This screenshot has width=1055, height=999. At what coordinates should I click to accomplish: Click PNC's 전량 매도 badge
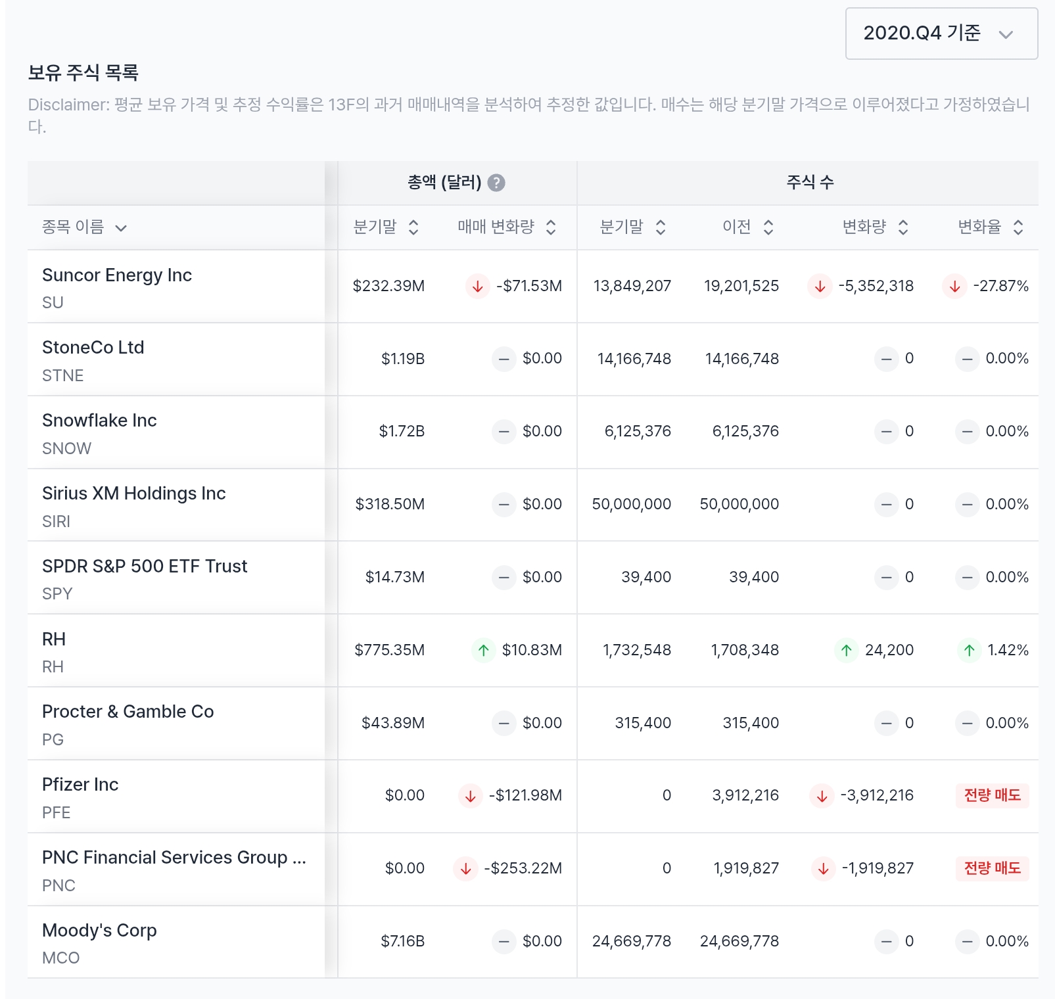[x=992, y=868]
